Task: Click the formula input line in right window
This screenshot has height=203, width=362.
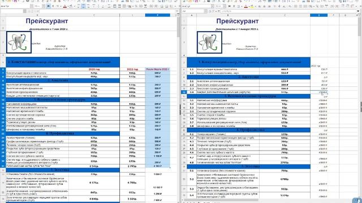Action: [x=288, y=11]
